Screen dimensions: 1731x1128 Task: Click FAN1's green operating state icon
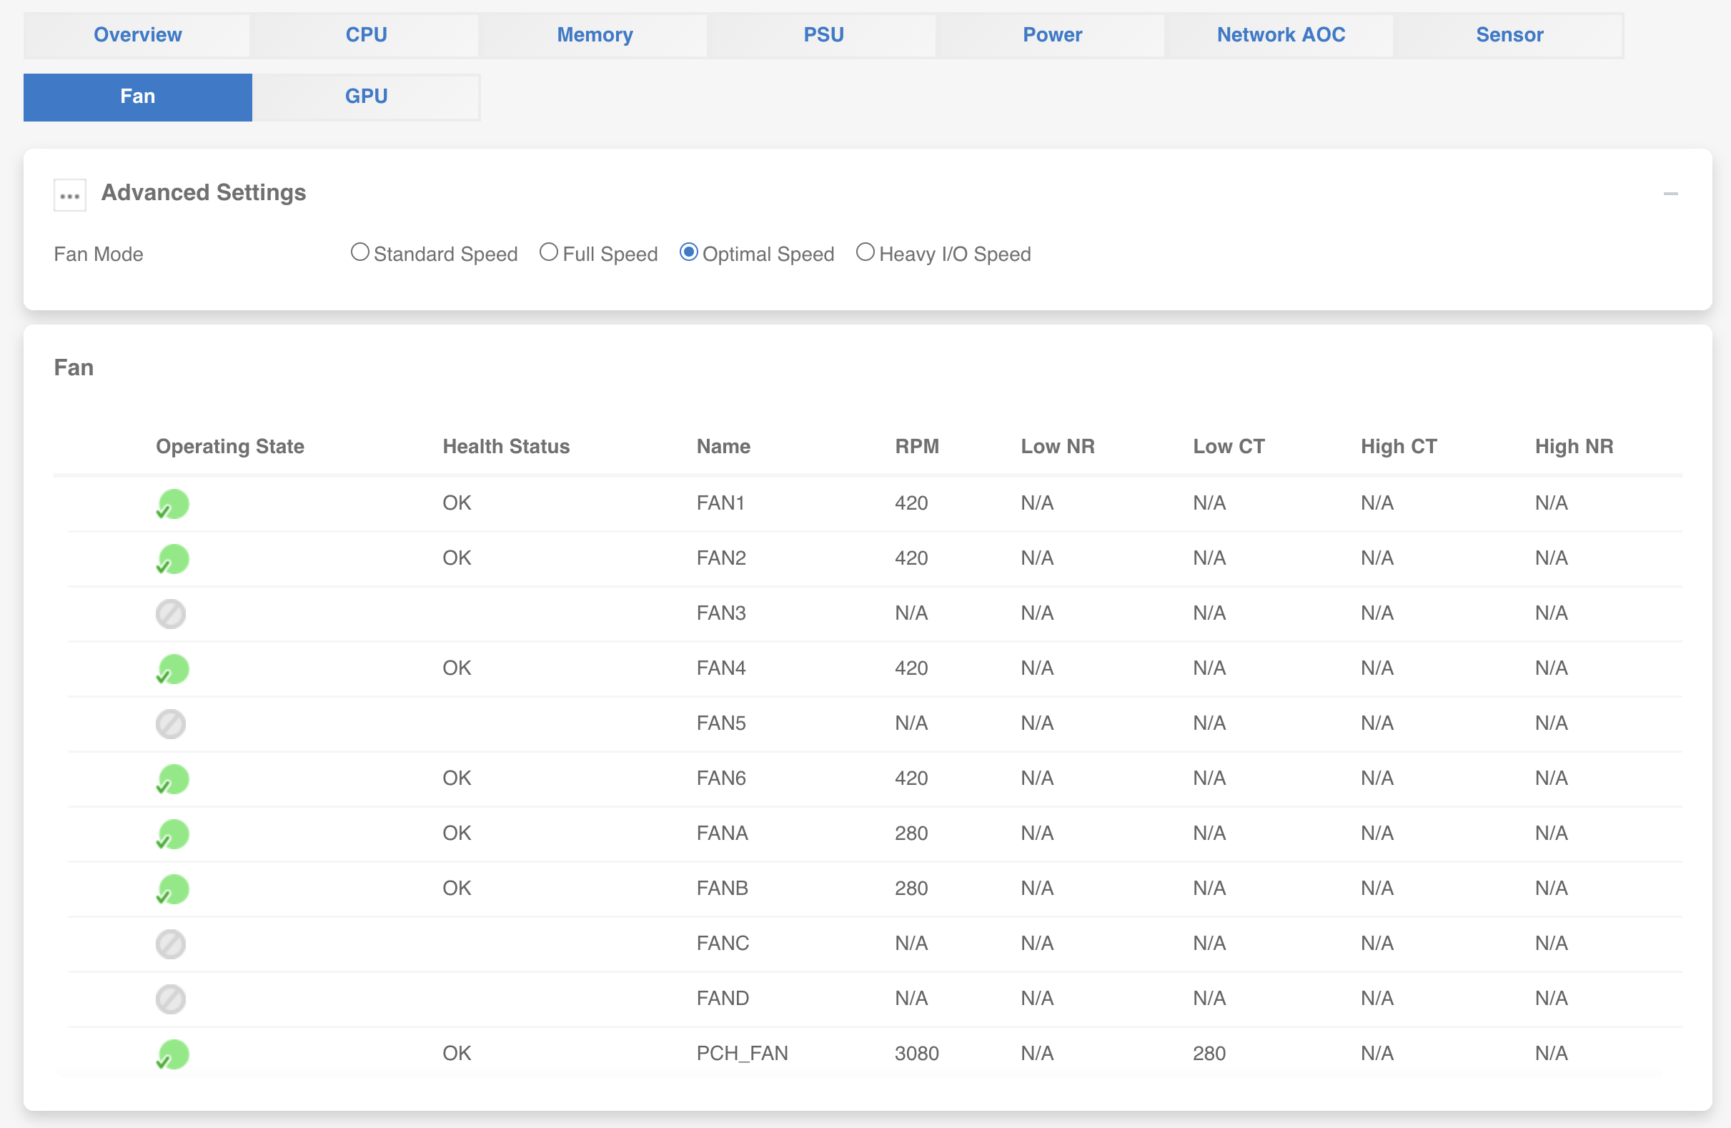point(172,504)
